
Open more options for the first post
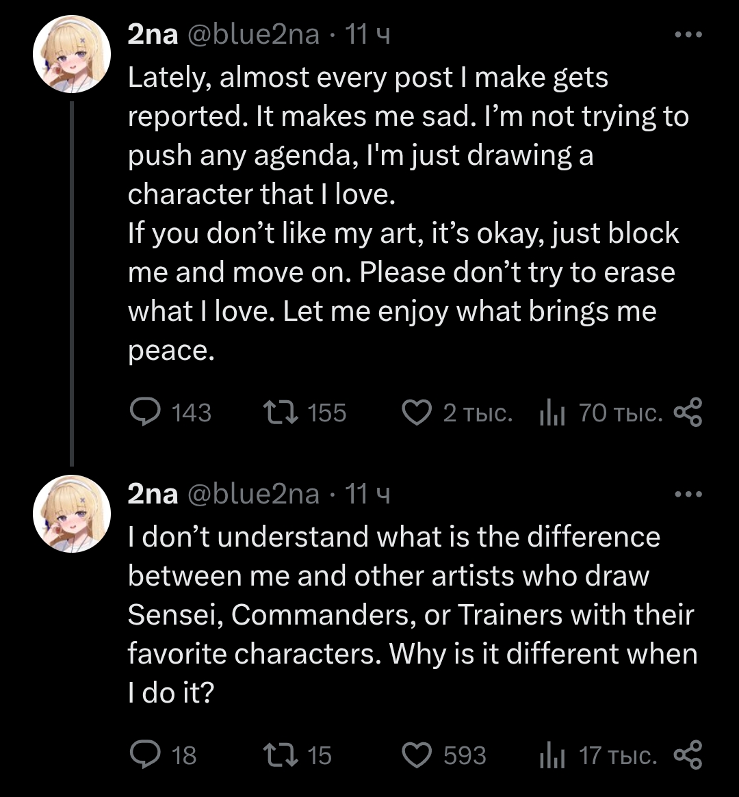[688, 34]
